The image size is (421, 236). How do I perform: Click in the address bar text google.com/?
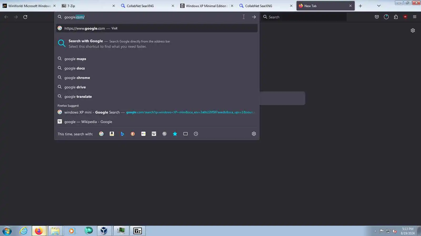pos(74,17)
